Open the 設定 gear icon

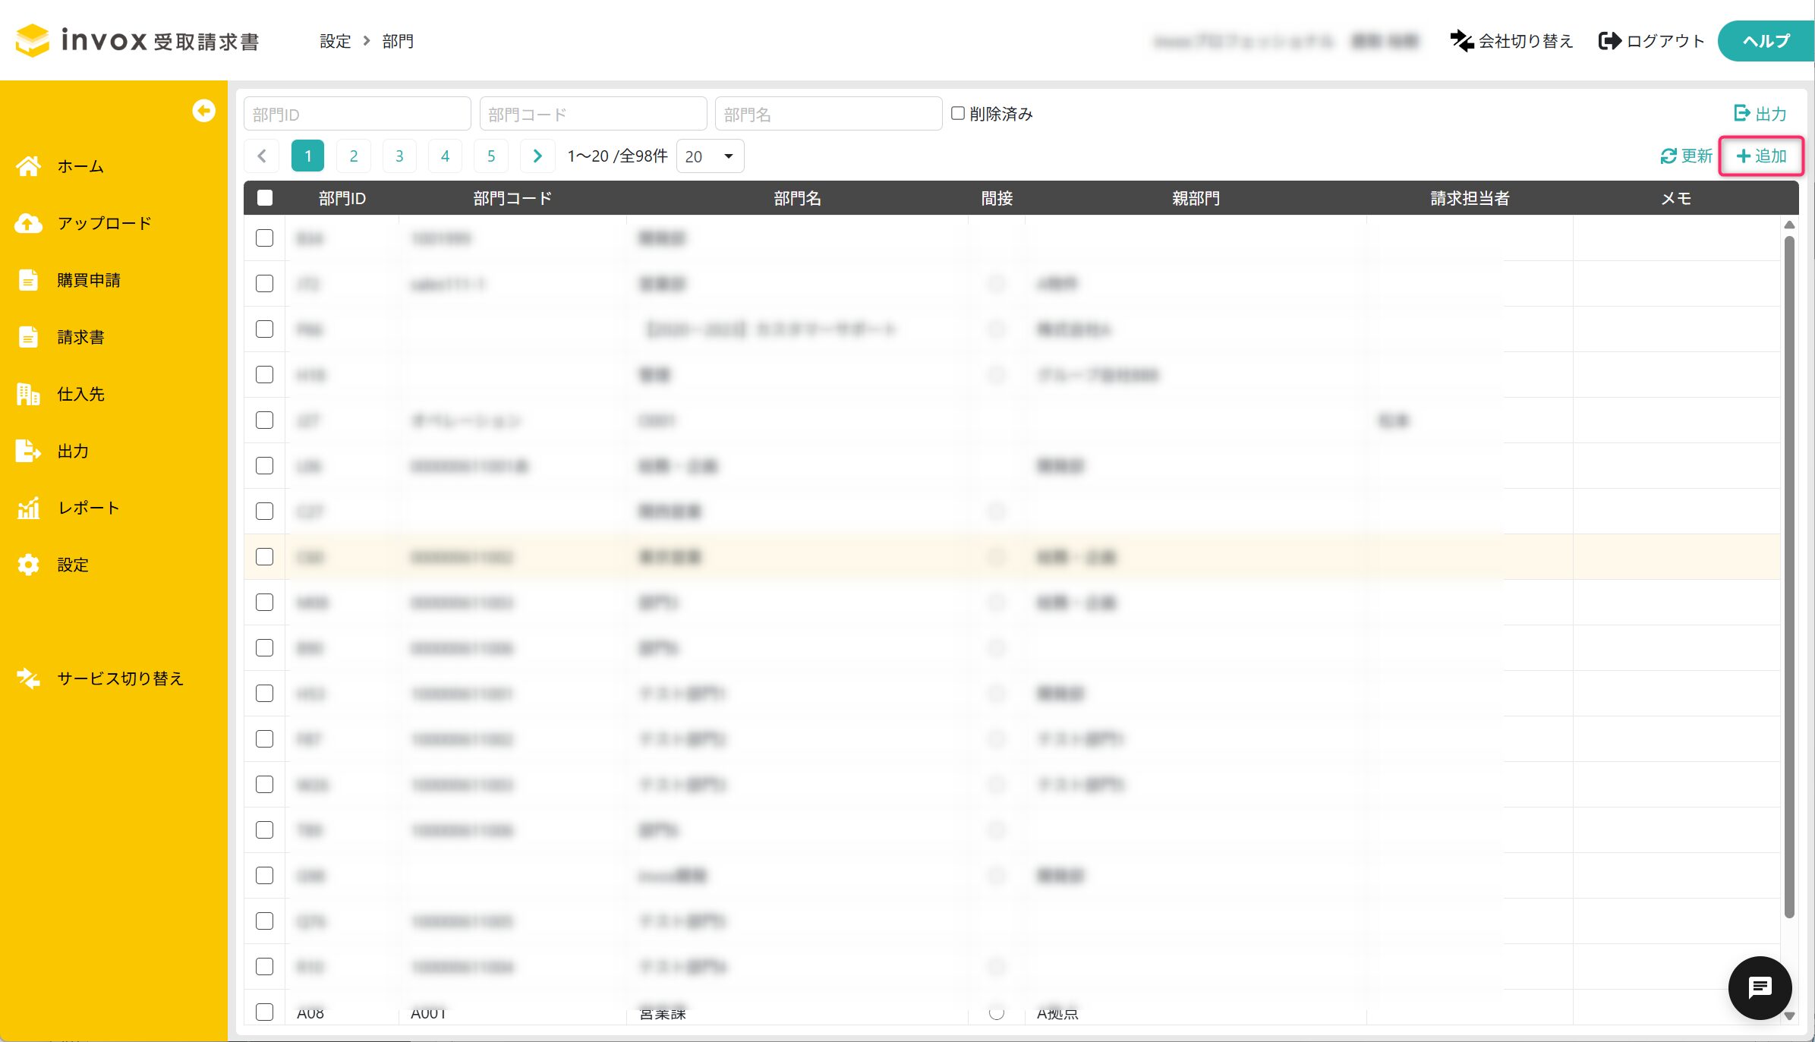tap(29, 565)
